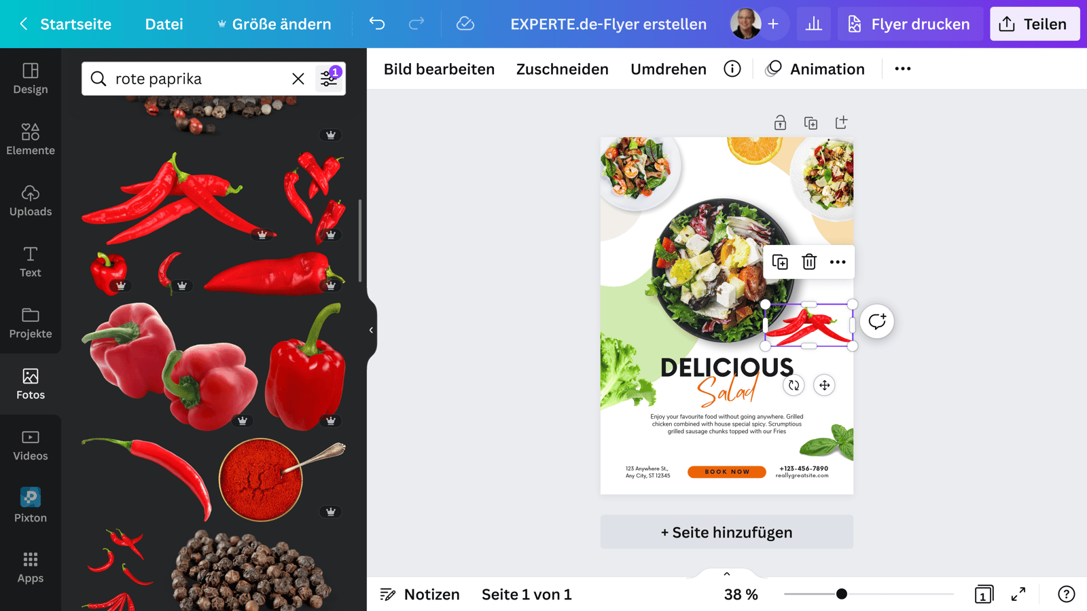
Task: Collapse the side panel arrow
Action: click(x=371, y=330)
